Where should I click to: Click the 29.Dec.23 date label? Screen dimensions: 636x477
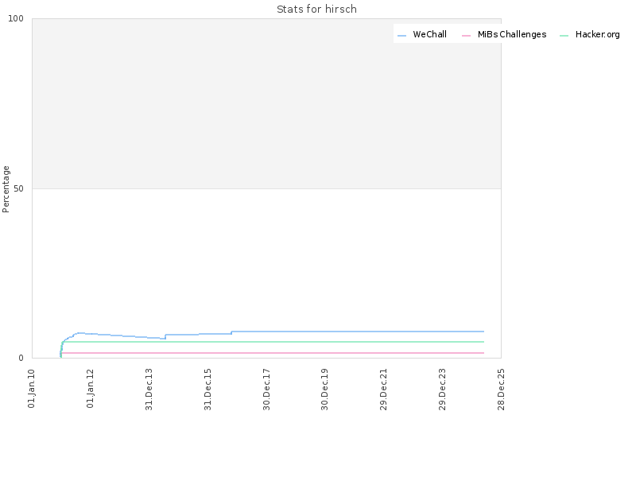tap(442, 389)
